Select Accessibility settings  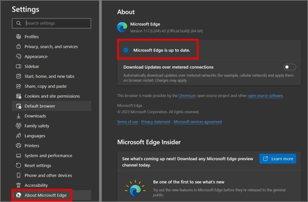[51, 185]
